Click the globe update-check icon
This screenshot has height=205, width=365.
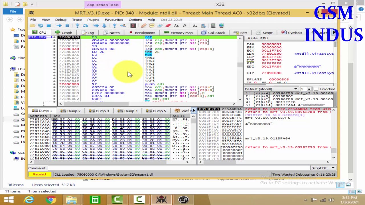(x=222, y=26)
